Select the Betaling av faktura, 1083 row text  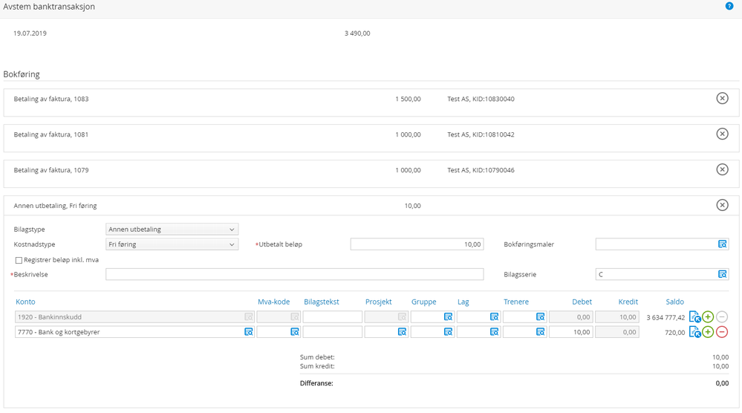[51, 99]
